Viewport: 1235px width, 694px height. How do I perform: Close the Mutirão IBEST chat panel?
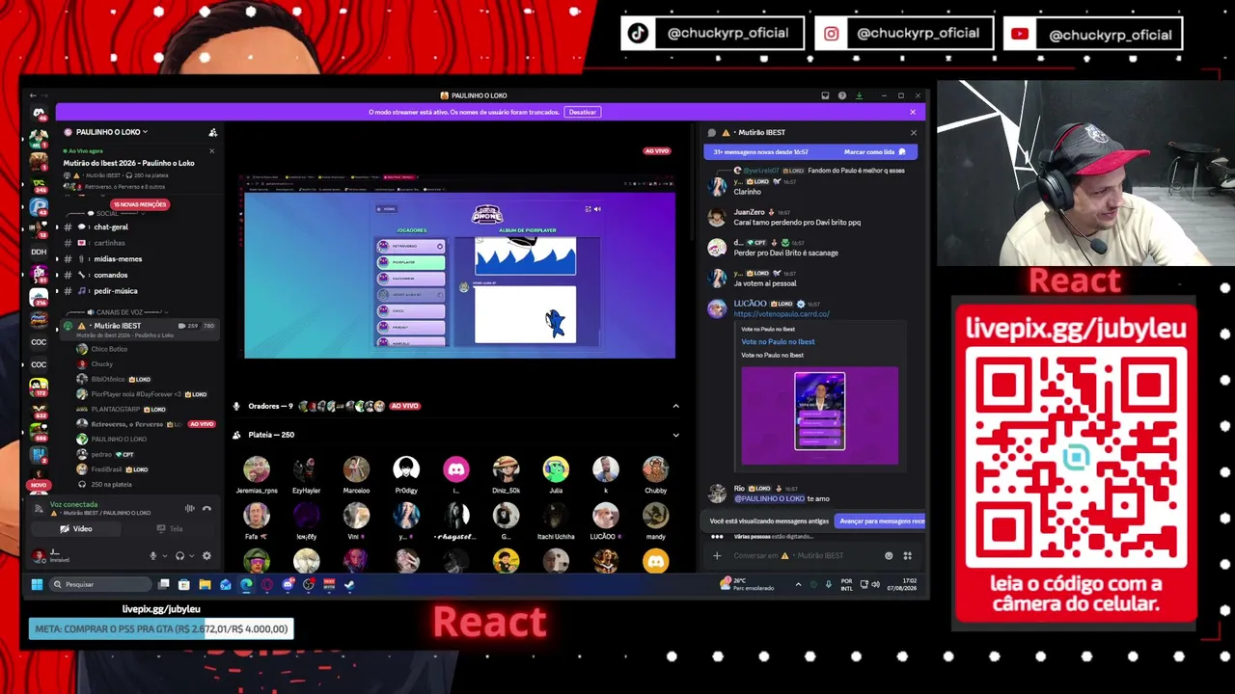pyautogui.click(x=914, y=132)
